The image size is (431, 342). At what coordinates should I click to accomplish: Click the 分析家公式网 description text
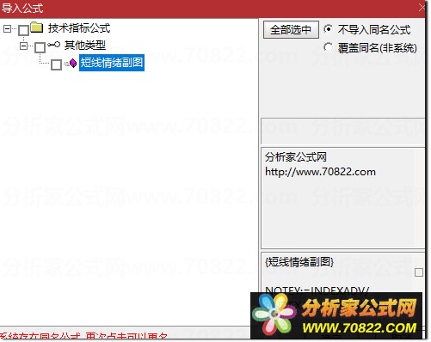point(296,157)
